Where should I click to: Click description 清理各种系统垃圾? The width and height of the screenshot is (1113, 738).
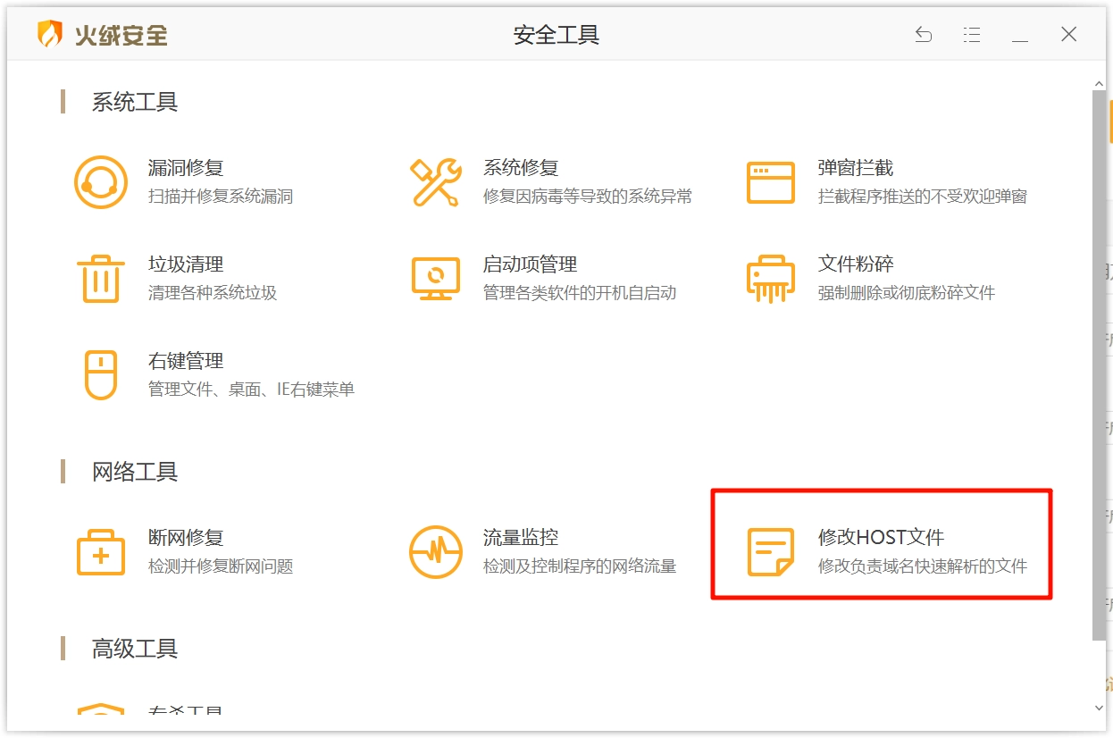point(213,293)
